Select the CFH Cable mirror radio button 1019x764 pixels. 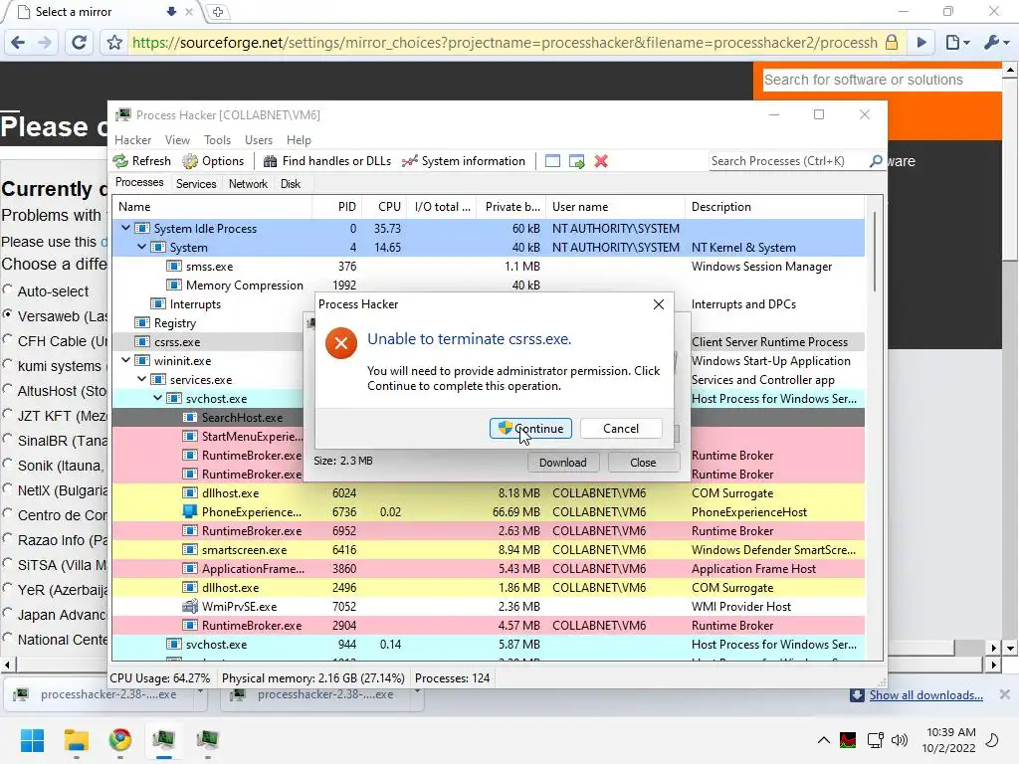(8, 339)
